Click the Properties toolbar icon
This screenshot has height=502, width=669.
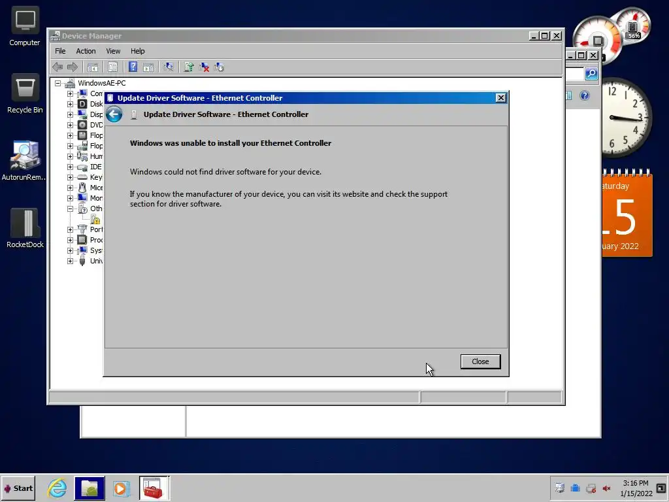[112, 67]
